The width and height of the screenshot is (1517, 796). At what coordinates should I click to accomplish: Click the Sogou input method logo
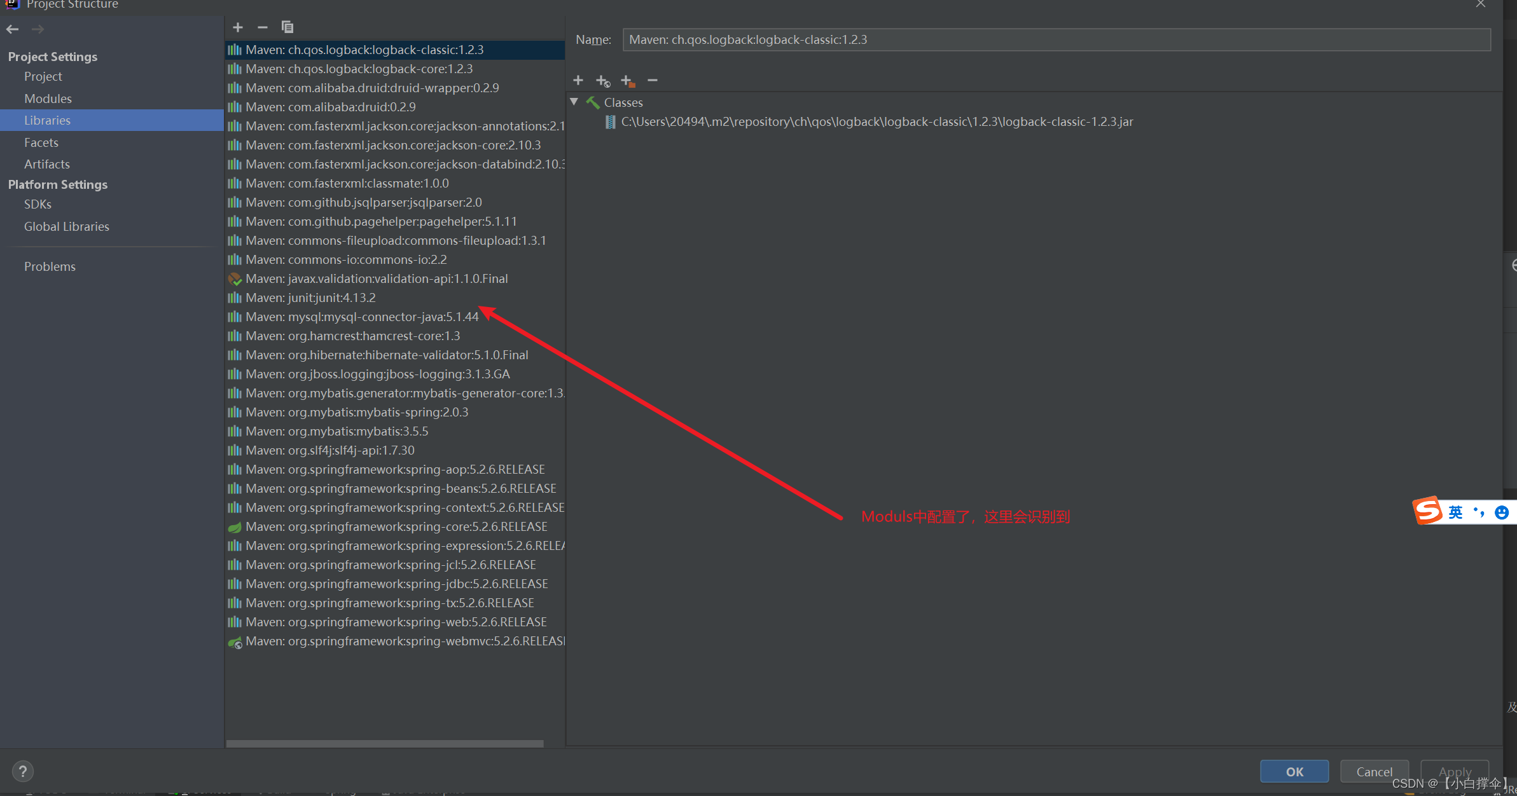[x=1428, y=511]
